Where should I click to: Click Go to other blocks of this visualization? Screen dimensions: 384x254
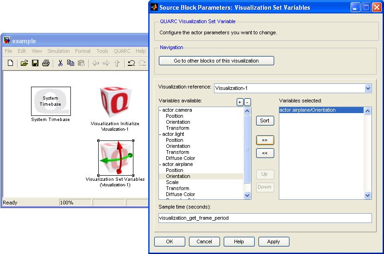pyautogui.click(x=216, y=61)
